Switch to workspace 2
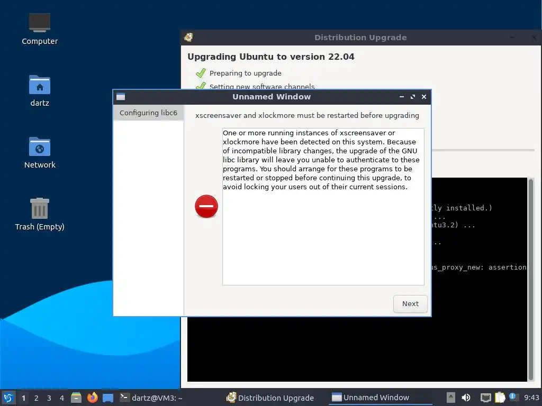Image resolution: width=542 pixels, height=406 pixels. point(37,398)
